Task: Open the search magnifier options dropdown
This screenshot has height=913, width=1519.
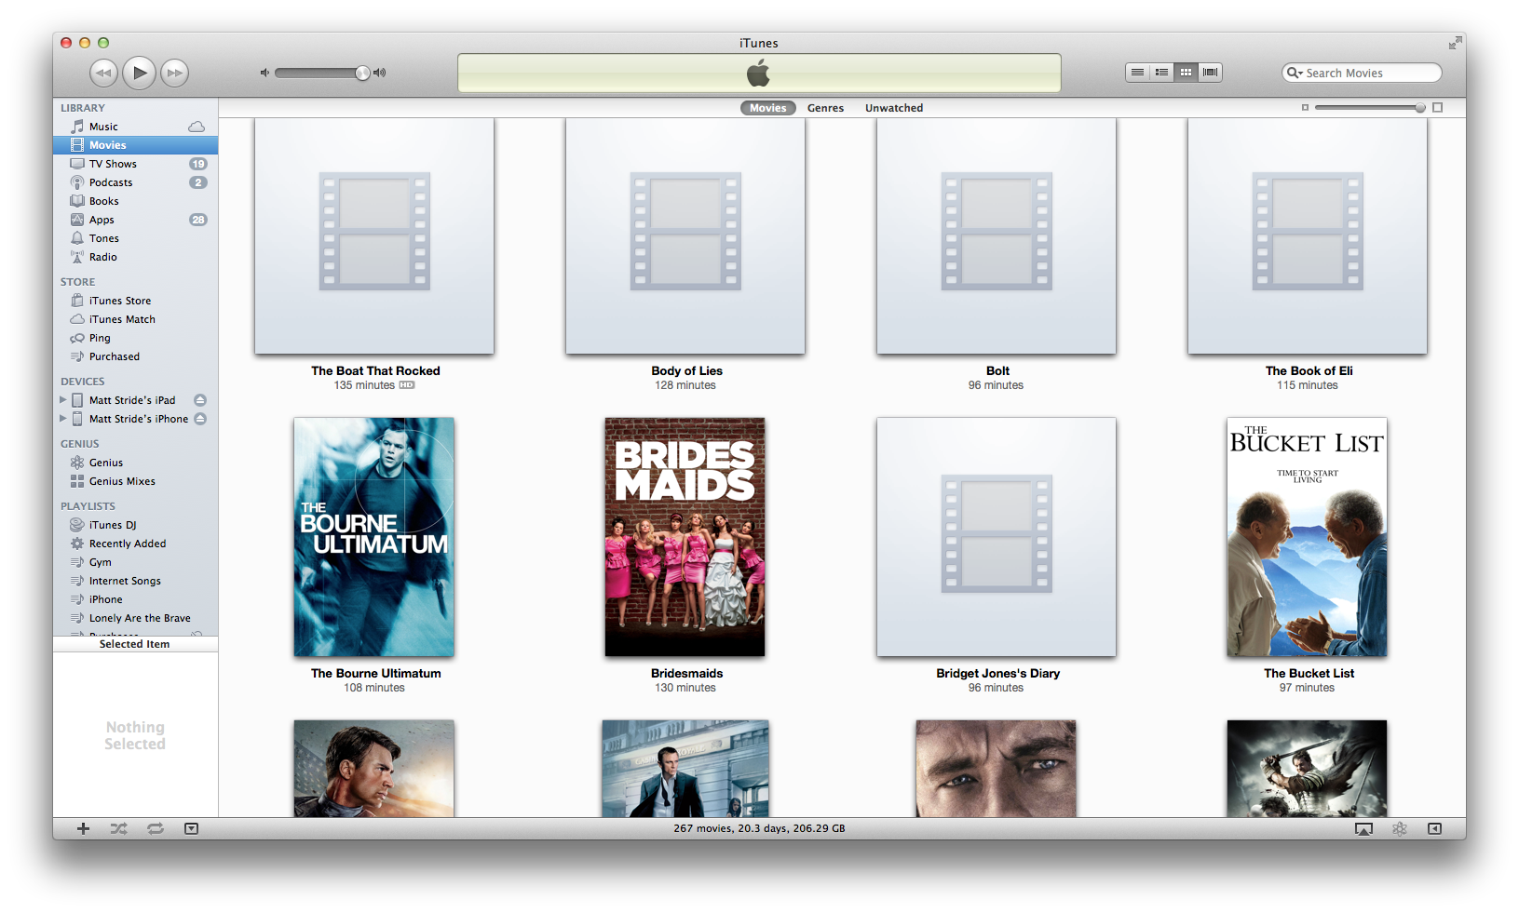Action: [x=1295, y=73]
